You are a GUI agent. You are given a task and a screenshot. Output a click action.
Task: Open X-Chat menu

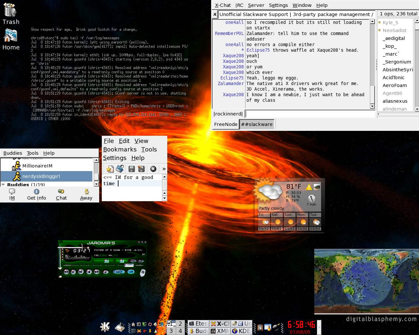[223, 5]
